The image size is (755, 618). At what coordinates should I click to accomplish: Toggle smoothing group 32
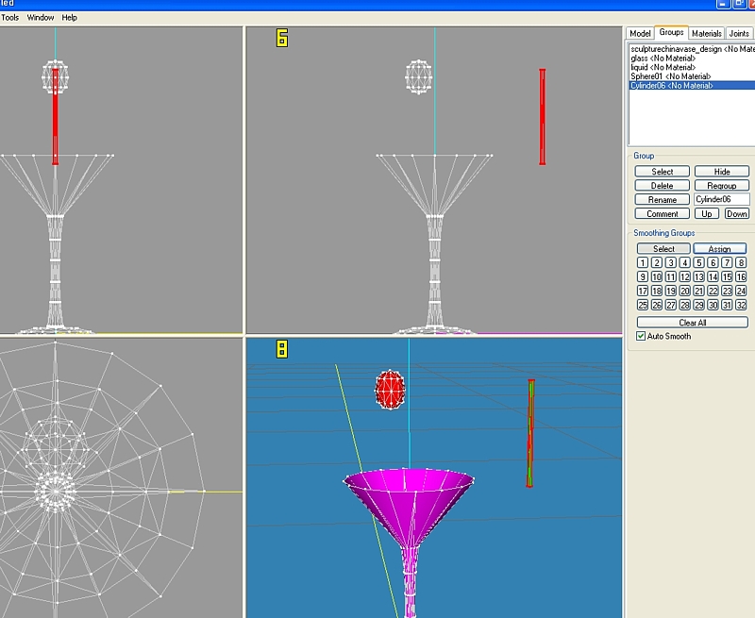(741, 305)
